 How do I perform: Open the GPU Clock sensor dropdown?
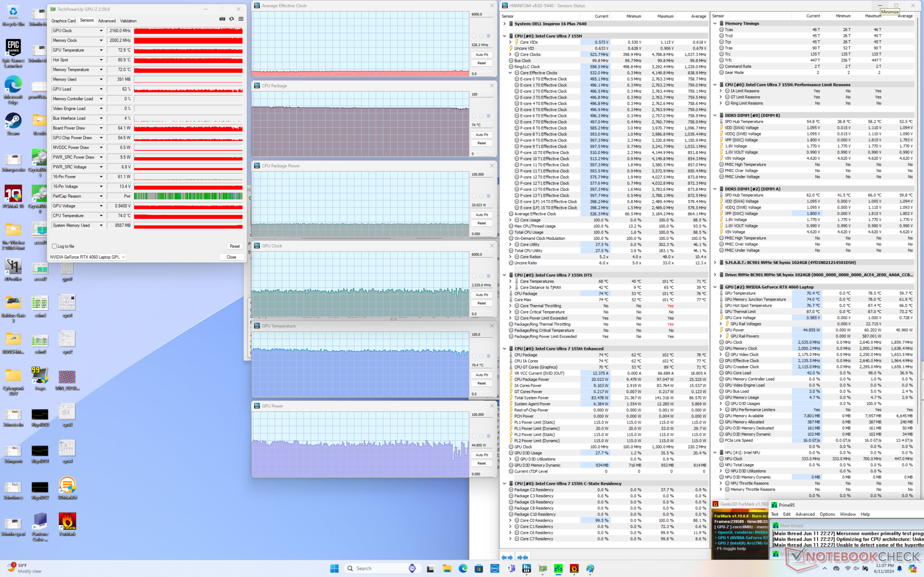[101, 31]
